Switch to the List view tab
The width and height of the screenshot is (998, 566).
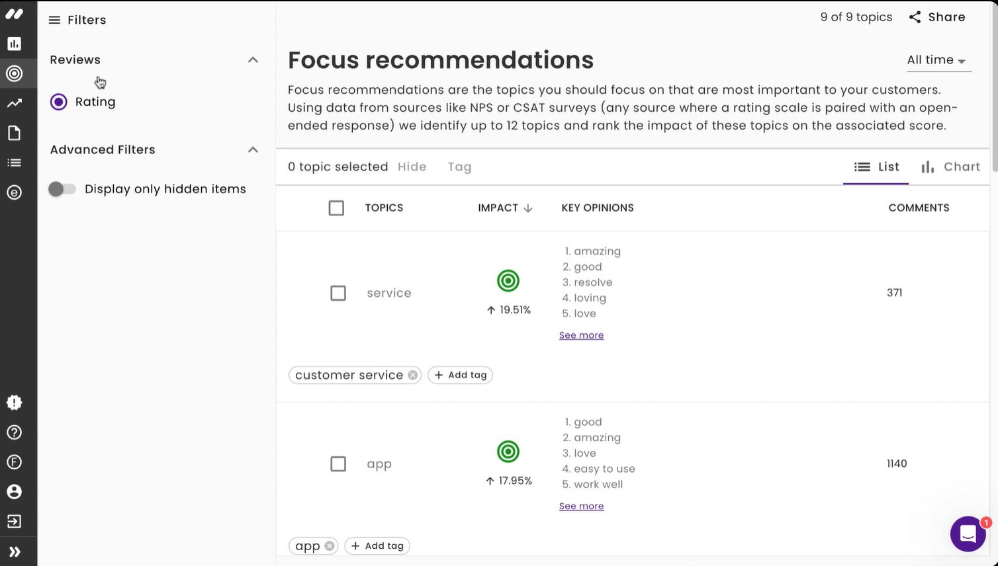tap(876, 167)
